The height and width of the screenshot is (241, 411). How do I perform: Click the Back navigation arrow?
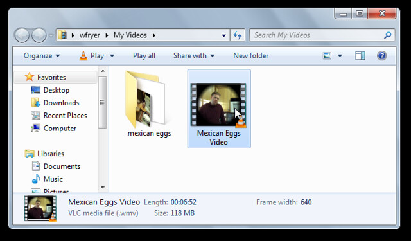[22, 35]
